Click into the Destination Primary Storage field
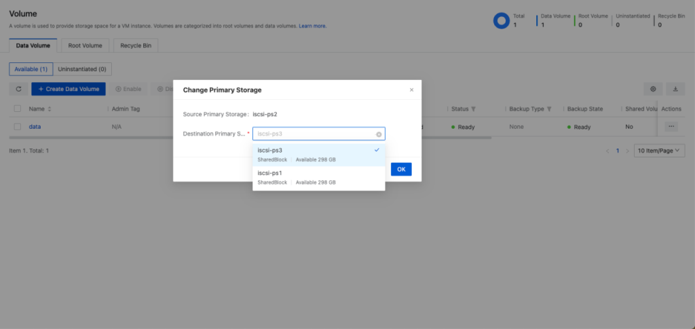695x329 pixels. click(x=312, y=134)
